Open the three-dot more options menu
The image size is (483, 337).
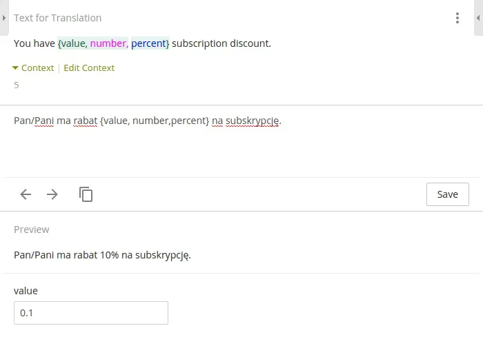(457, 19)
